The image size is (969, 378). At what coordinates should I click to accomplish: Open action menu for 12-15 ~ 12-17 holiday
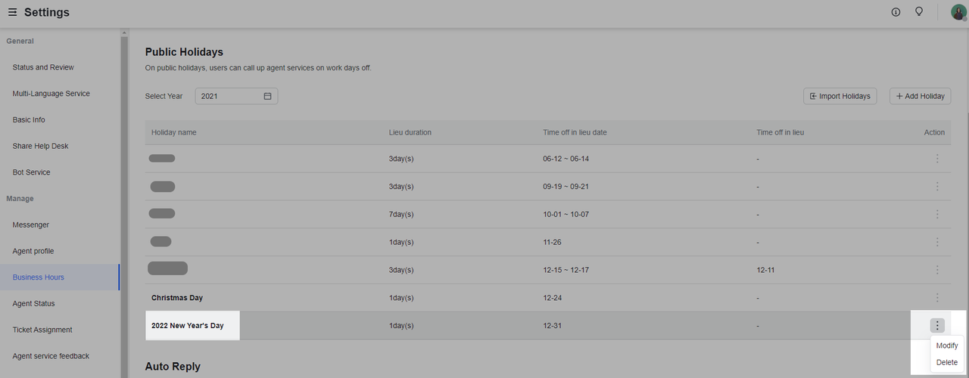coord(937,270)
